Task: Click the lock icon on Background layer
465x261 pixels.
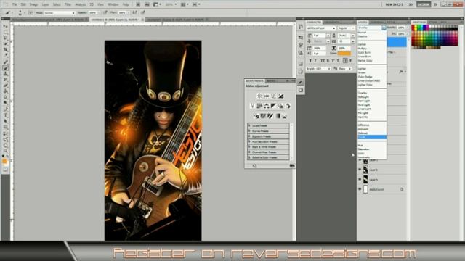Action: tap(402, 189)
